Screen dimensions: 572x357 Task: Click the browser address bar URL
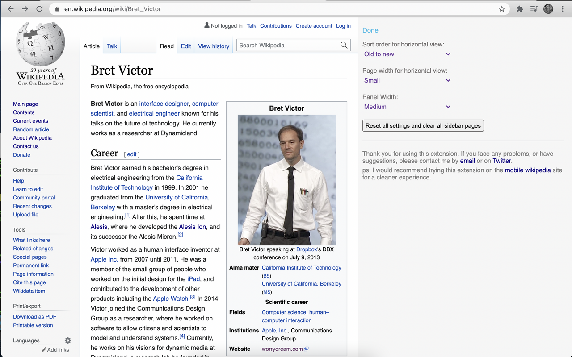tap(113, 9)
